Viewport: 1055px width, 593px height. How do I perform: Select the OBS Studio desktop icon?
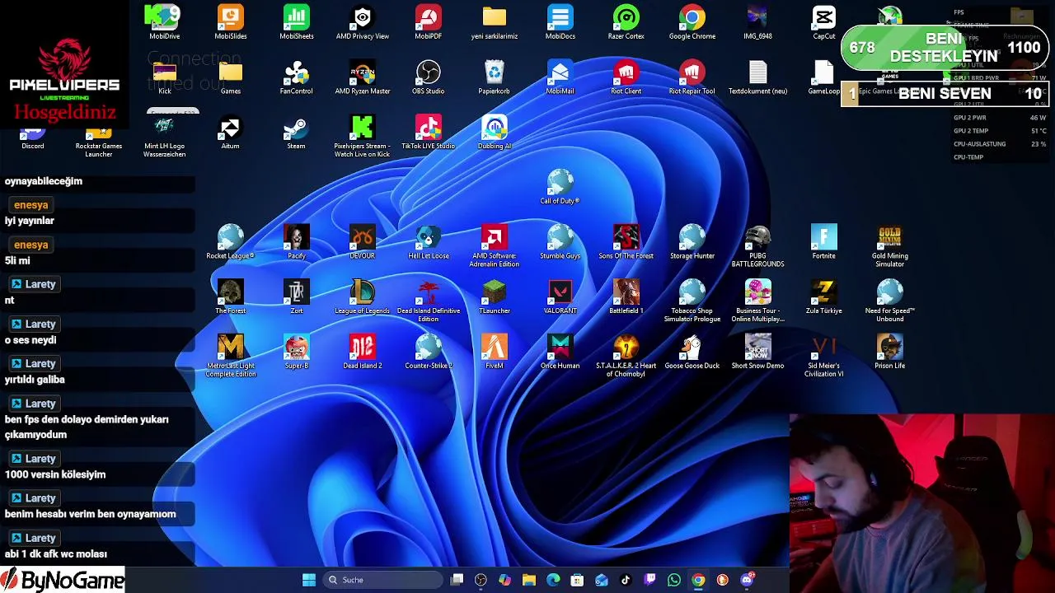pyautogui.click(x=429, y=77)
